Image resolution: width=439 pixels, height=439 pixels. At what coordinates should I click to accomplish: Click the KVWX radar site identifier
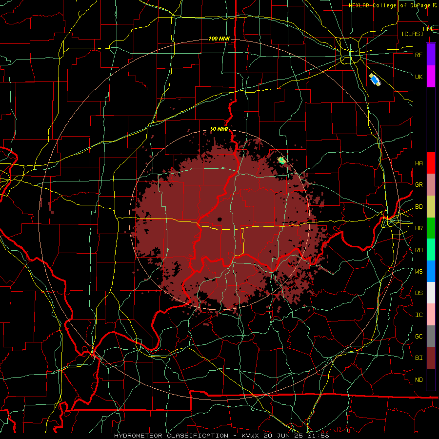coord(249,436)
